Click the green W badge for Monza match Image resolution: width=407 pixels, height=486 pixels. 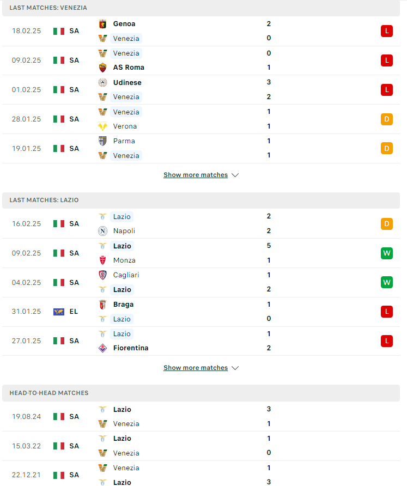coord(386,253)
